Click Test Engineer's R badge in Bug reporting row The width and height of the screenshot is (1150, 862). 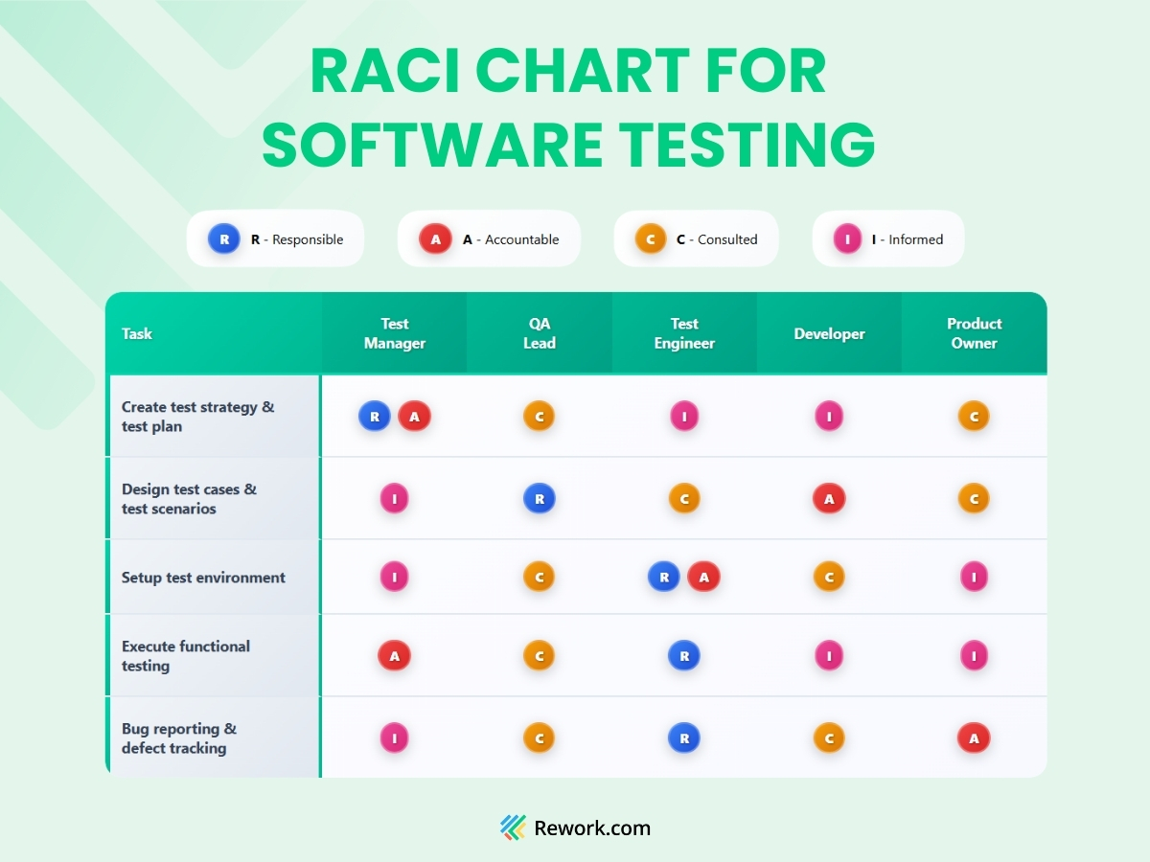tap(684, 738)
